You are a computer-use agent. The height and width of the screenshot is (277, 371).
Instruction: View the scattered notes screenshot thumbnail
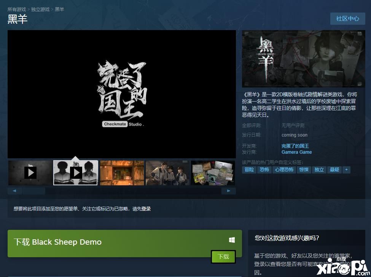point(213,173)
